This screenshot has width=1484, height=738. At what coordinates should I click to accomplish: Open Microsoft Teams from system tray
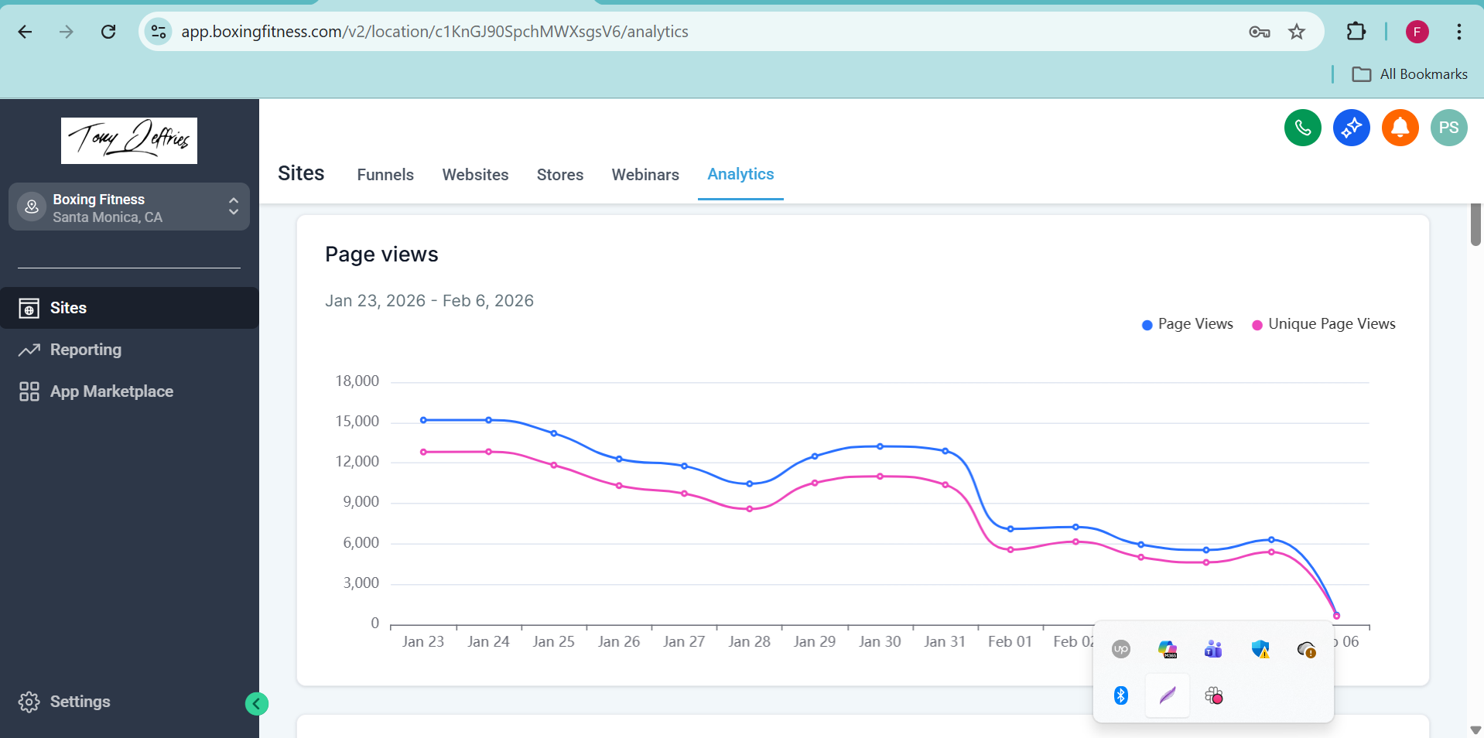1213,649
